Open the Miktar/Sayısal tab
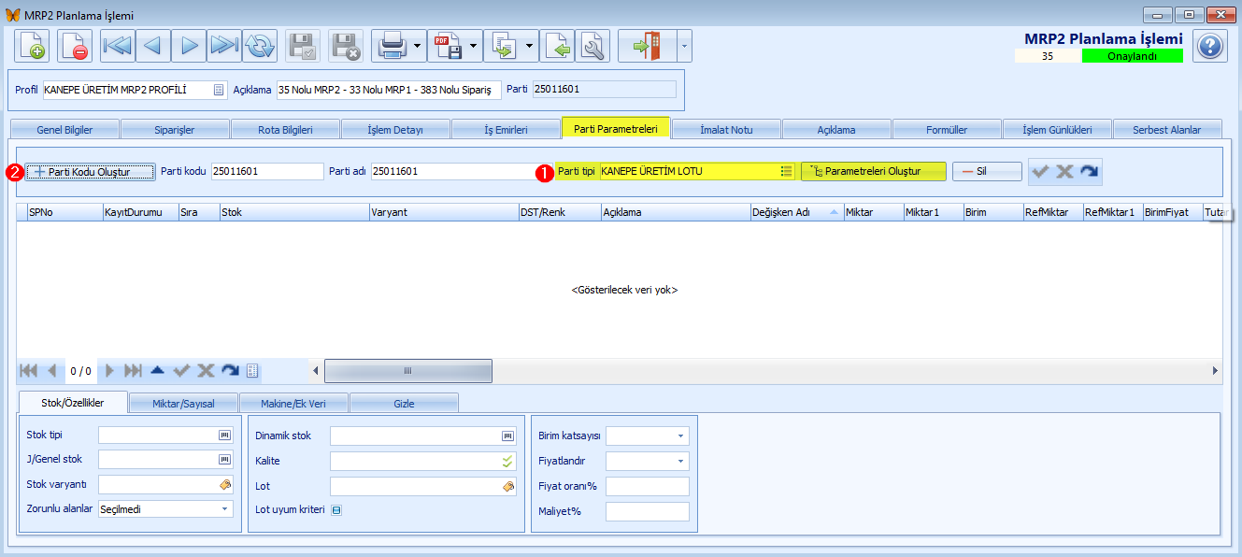Image resolution: width=1242 pixels, height=557 pixels. (x=183, y=404)
